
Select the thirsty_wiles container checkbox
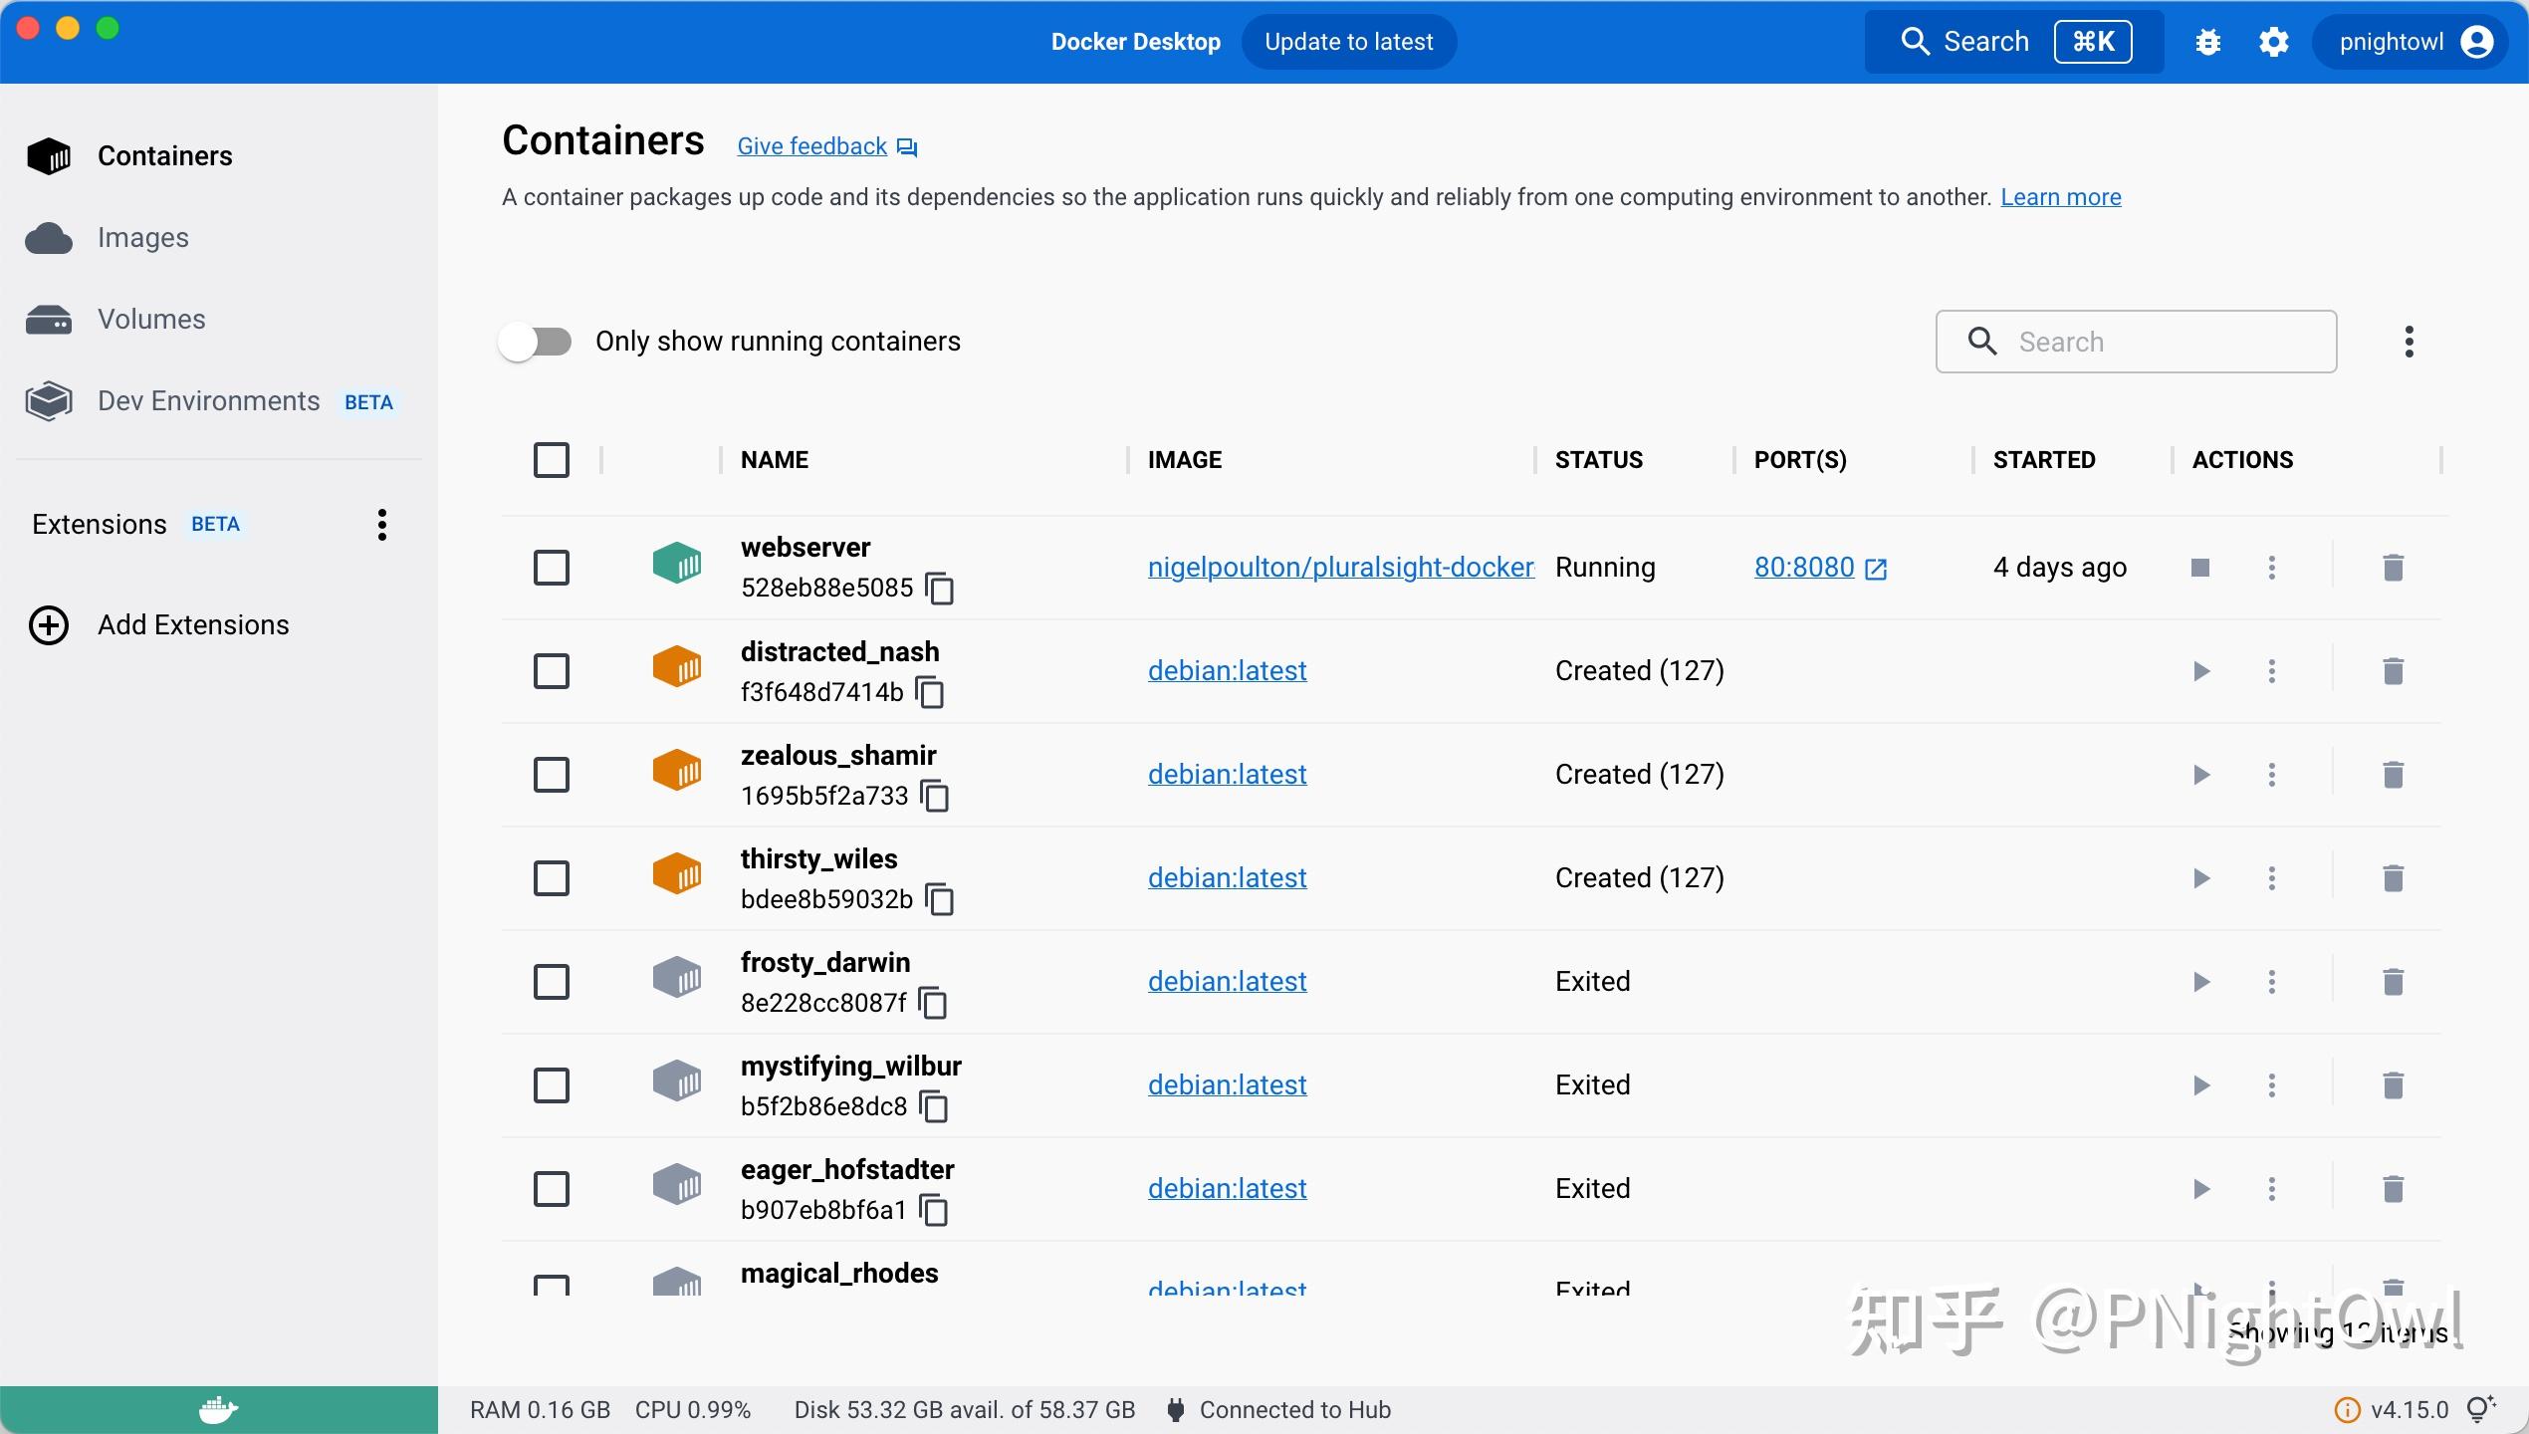(552, 878)
